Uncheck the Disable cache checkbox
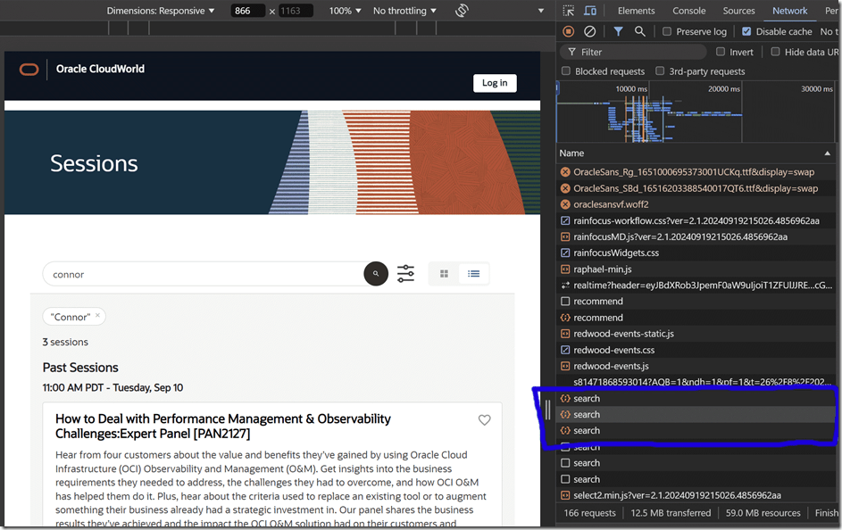This screenshot has height=530, width=842. (x=746, y=31)
